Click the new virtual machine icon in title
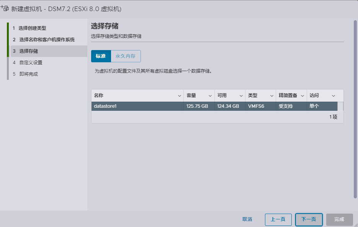The height and width of the screenshot is (227, 358). (5, 8)
